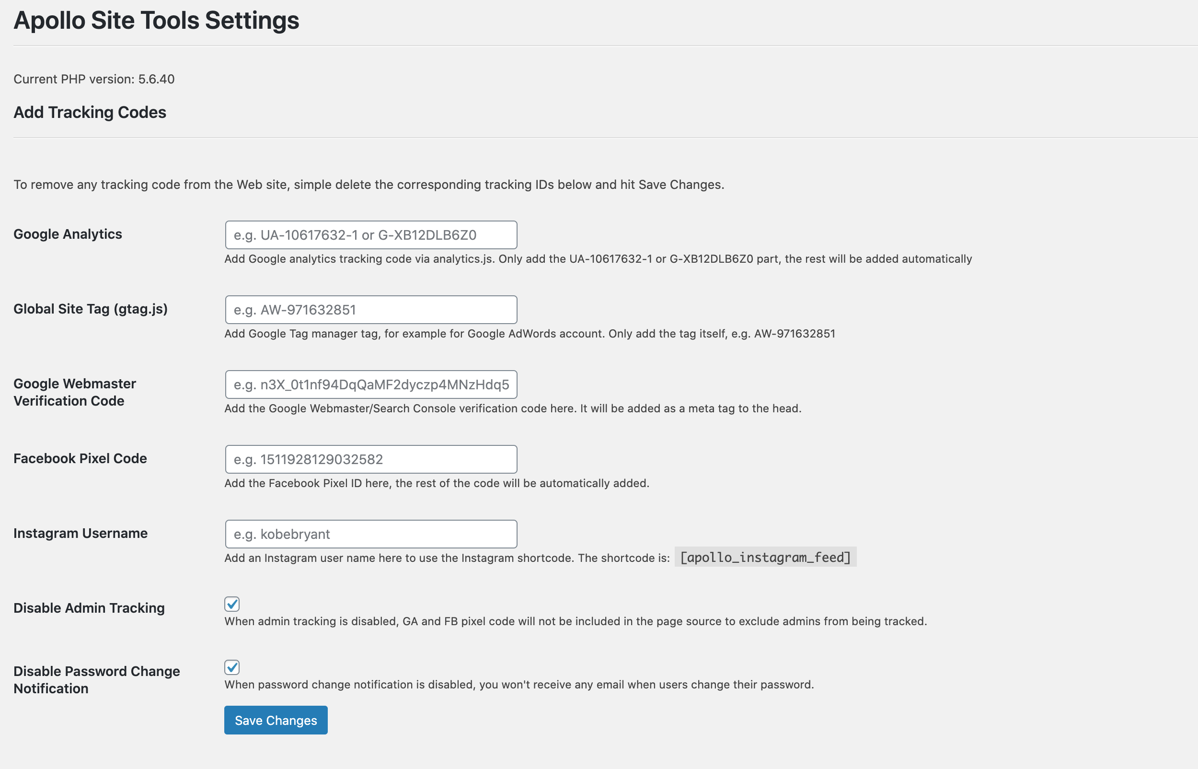
Task: Focus the Instagram Username text field
Action: (x=371, y=534)
